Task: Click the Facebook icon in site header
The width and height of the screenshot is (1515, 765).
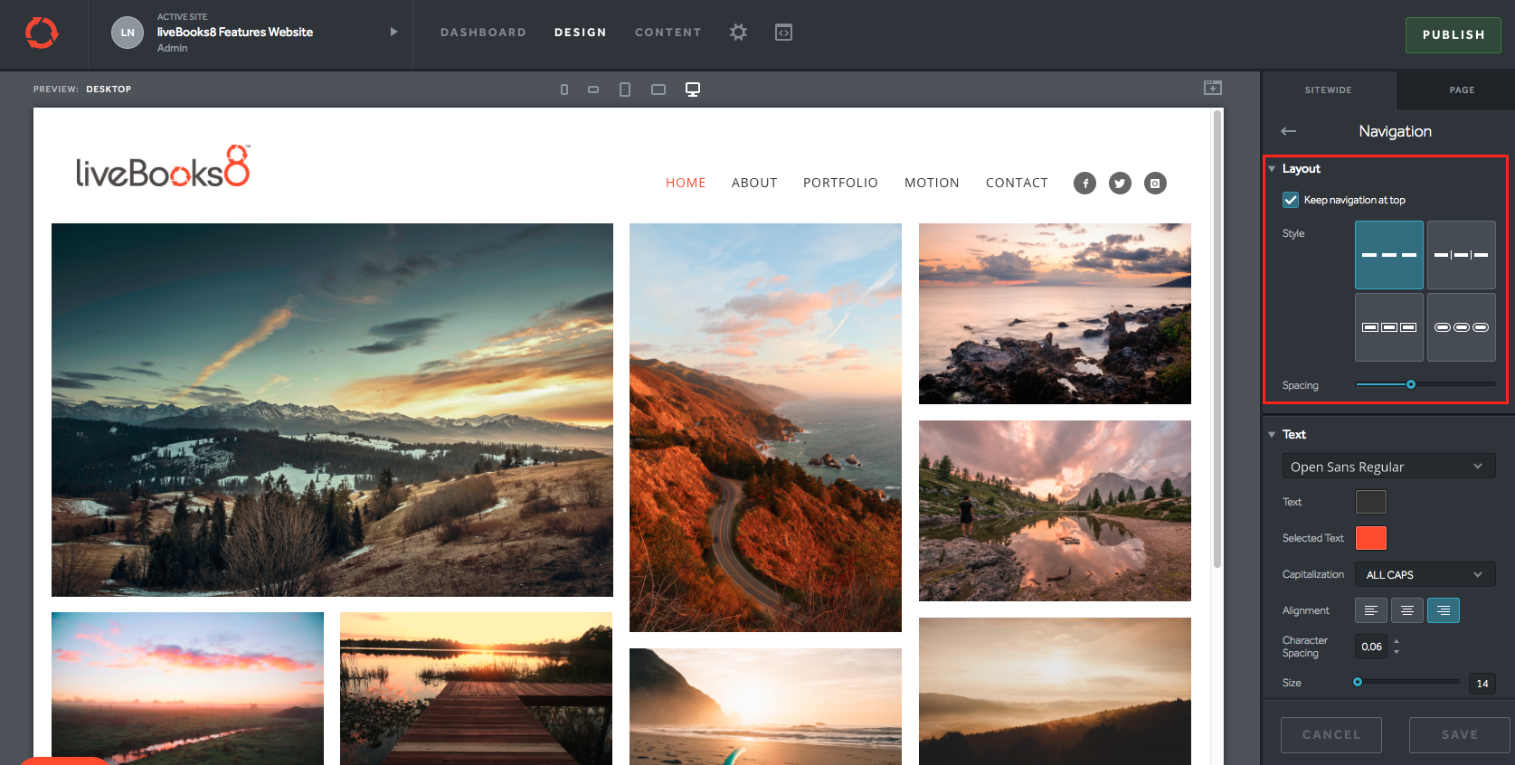Action: 1084,184
